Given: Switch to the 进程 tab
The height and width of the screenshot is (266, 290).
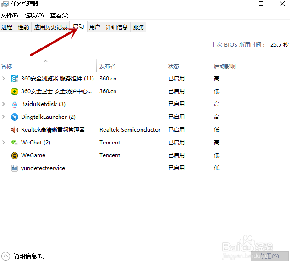Looking at the screenshot, I should click(x=7, y=27).
